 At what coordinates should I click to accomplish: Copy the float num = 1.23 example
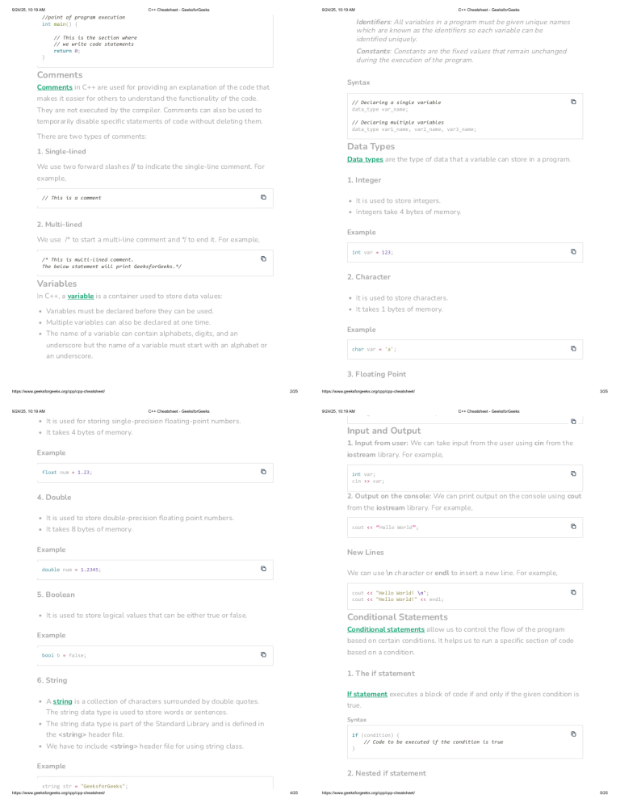(263, 472)
